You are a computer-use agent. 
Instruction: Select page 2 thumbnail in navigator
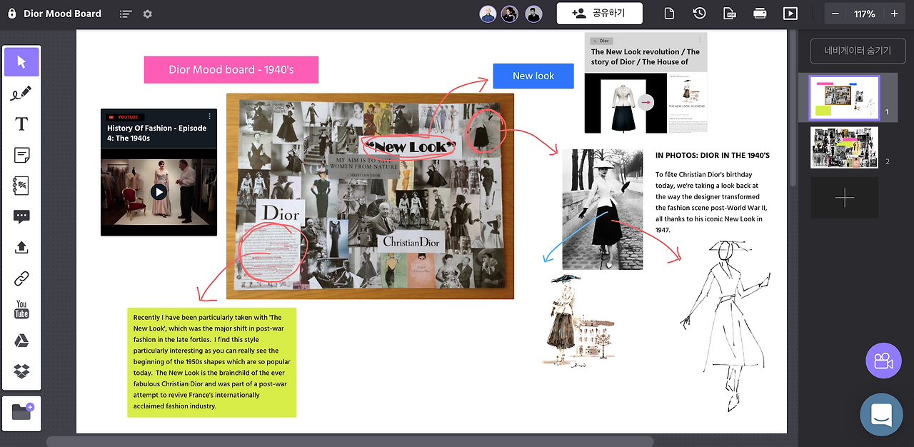click(844, 148)
